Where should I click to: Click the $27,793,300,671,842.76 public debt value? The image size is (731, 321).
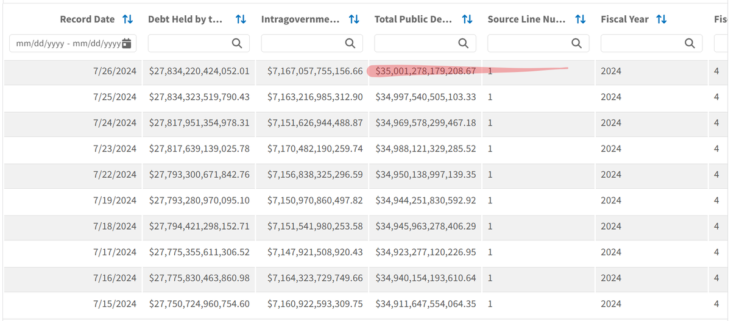(x=199, y=175)
